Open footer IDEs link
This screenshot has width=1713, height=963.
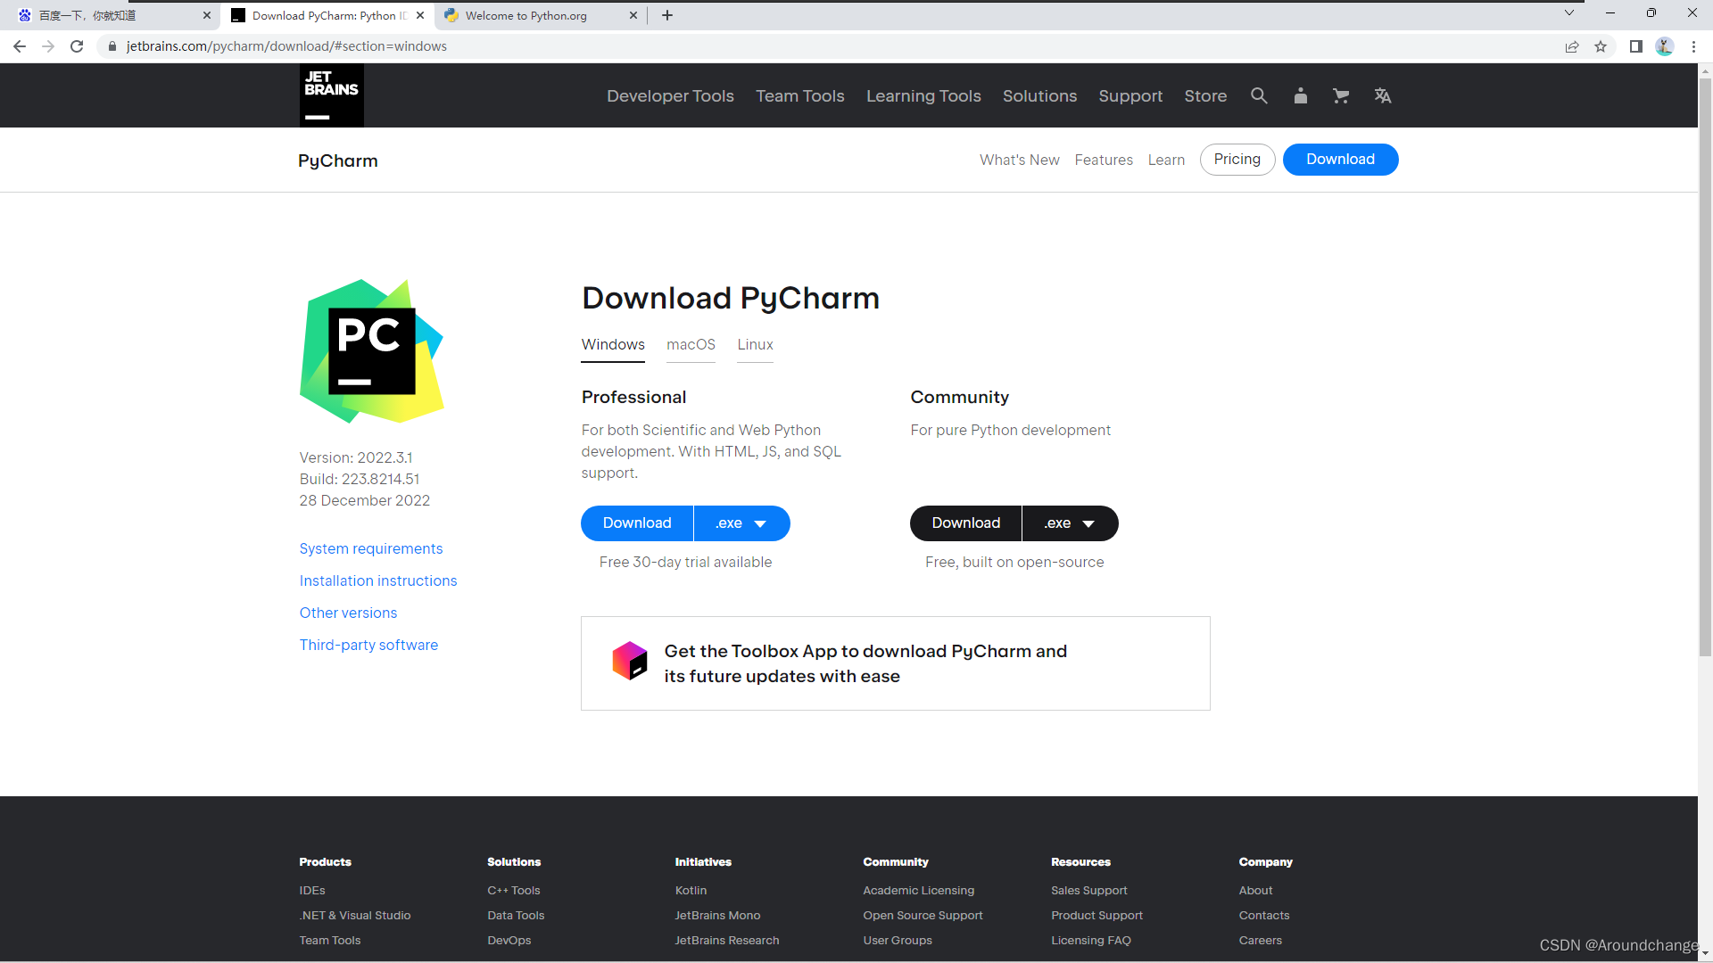[312, 891]
